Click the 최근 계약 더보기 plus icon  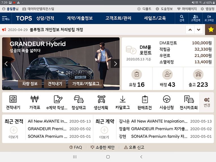click(104, 130)
